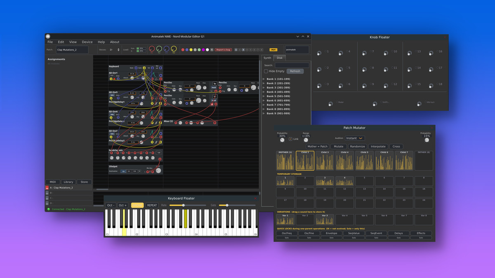
Task: Click Report a bug button
Action: pos(224,50)
